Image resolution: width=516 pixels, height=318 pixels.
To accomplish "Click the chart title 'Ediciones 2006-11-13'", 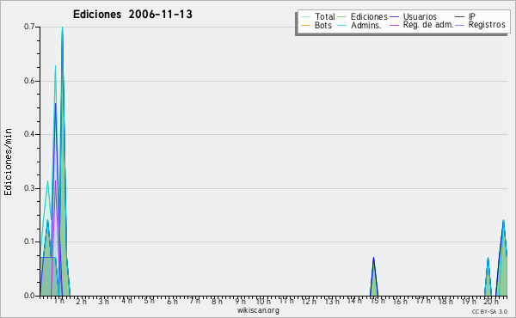I will (x=132, y=15).
